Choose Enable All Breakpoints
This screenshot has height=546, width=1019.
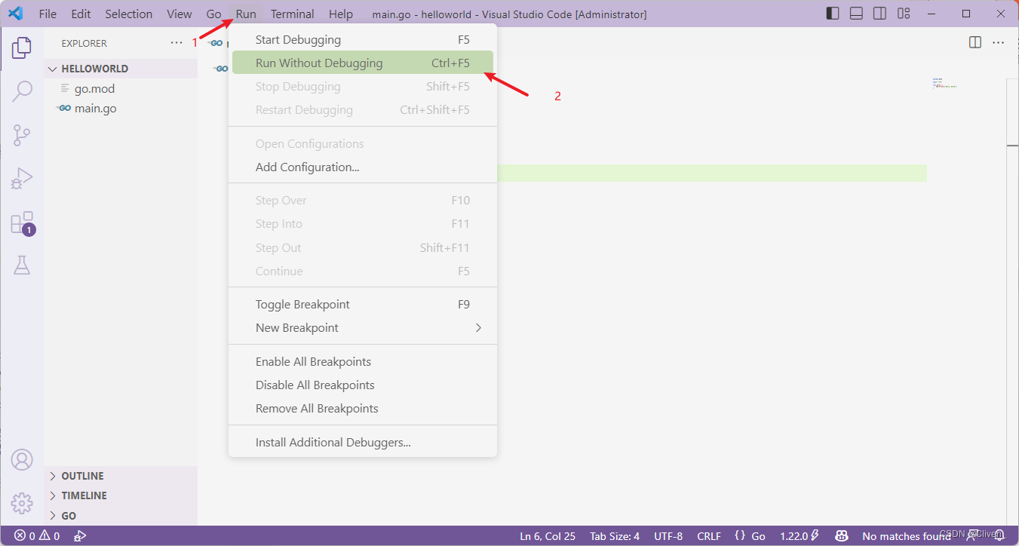click(x=363, y=362)
